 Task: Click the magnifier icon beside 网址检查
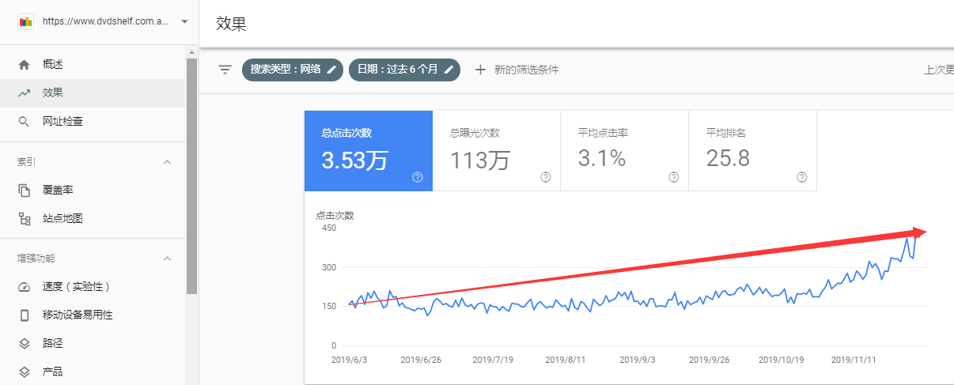tap(25, 121)
